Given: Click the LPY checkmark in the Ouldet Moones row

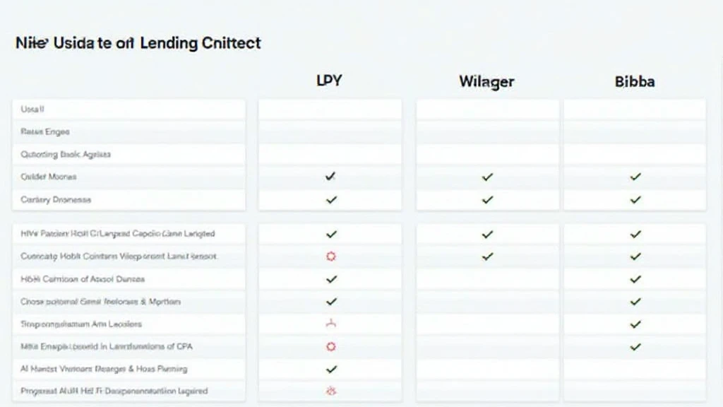Looking at the screenshot, I should tap(330, 177).
